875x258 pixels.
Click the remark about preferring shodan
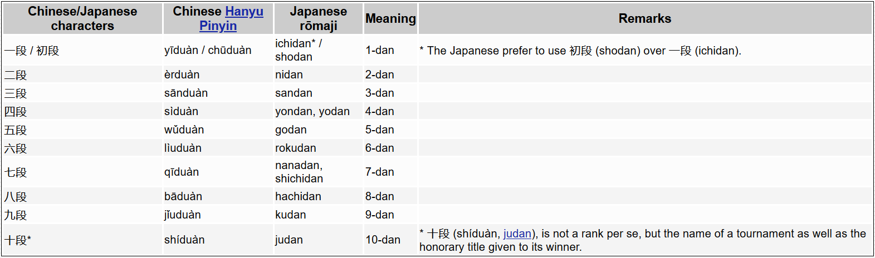click(x=580, y=51)
